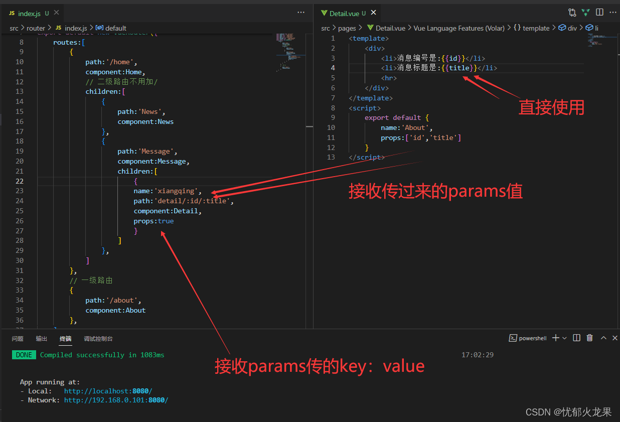
Task: Click code line component:Home
Action: (115, 72)
